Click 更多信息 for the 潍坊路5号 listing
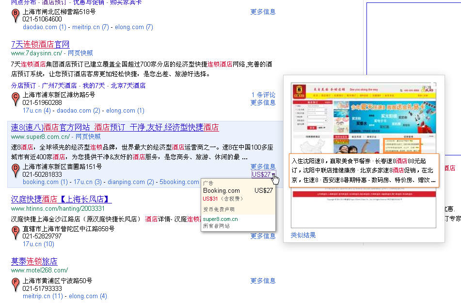This screenshot has width=461, height=303. 263,102
